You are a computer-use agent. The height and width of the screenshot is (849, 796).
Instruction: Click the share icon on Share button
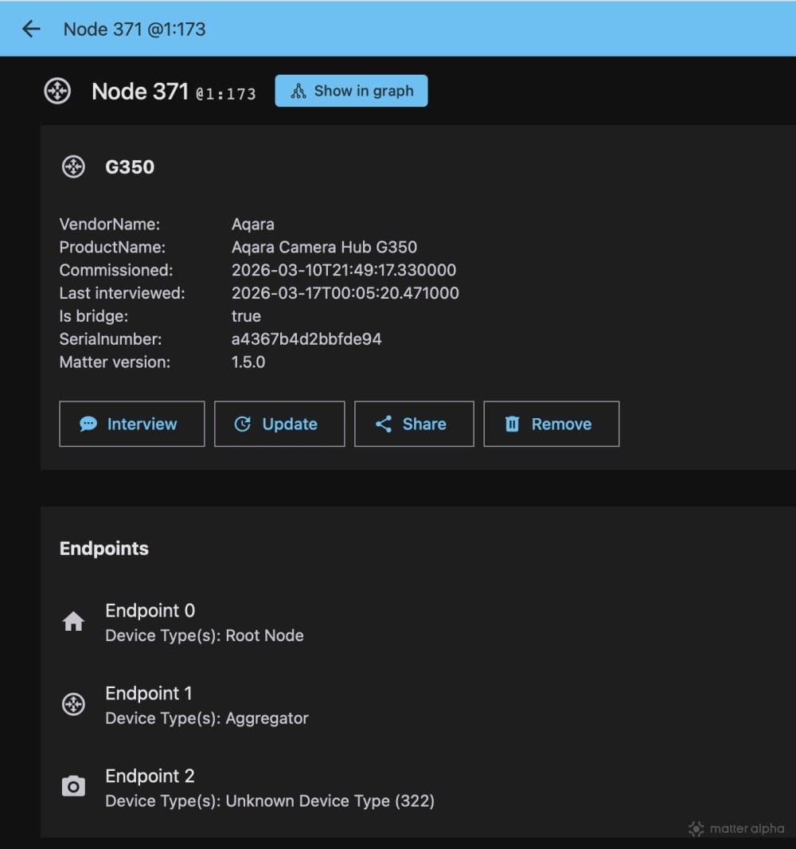pyautogui.click(x=384, y=424)
